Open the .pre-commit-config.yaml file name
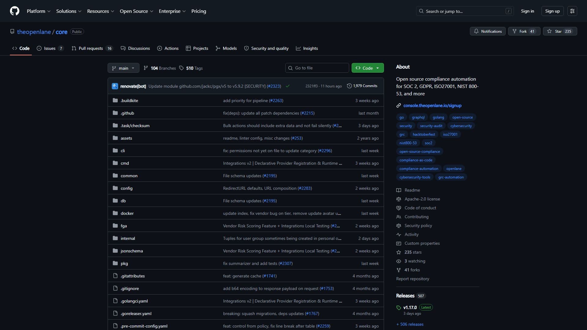Image resolution: width=587 pixels, height=330 pixels. point(144,326)
